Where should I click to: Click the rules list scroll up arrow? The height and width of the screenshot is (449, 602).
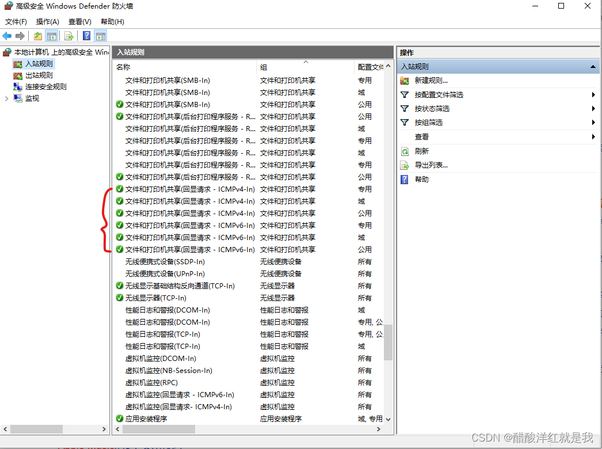point(388,66)
